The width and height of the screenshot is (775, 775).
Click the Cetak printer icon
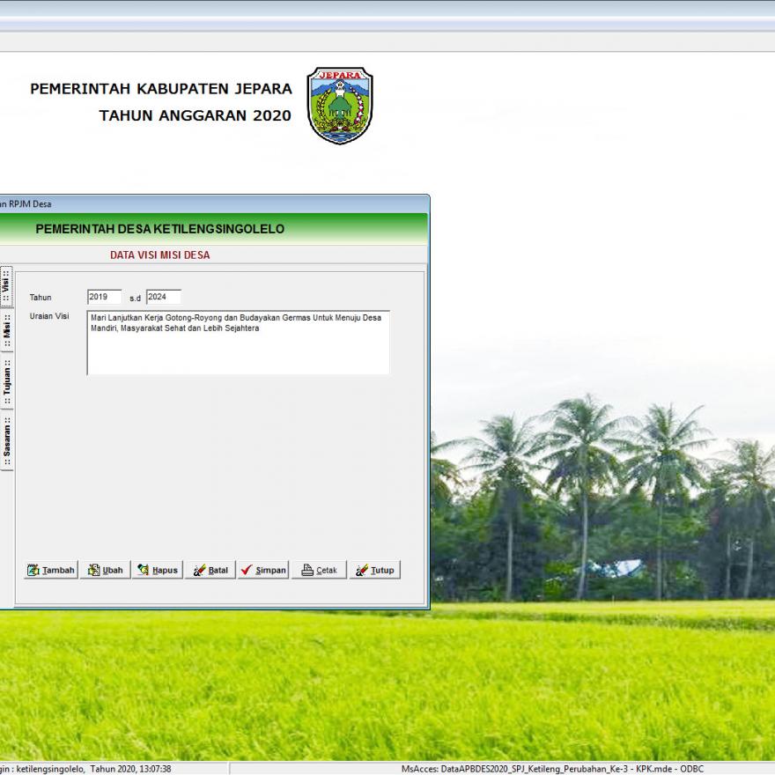click(x=307, y=570)
